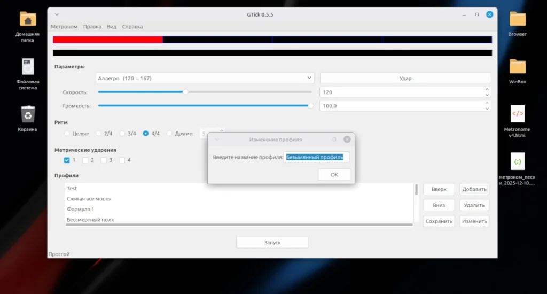The height and width of the screenshot is (294, 547).
Task: Click the Удалить profile button
Action: coord(474,205)
